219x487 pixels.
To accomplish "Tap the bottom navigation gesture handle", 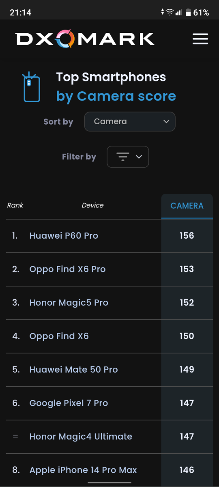I will (x=109, y=483).
